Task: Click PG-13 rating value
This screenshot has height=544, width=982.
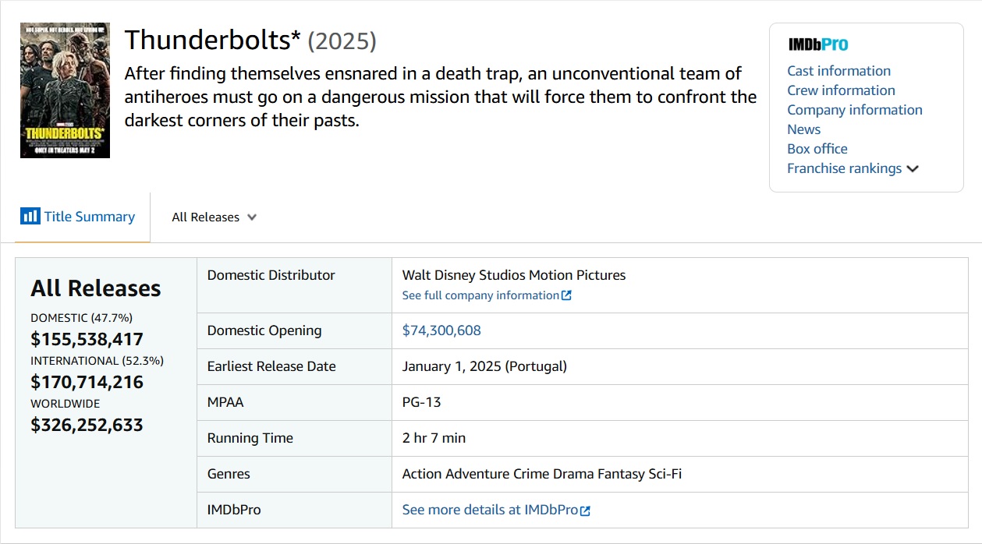Action: point(421,402)
